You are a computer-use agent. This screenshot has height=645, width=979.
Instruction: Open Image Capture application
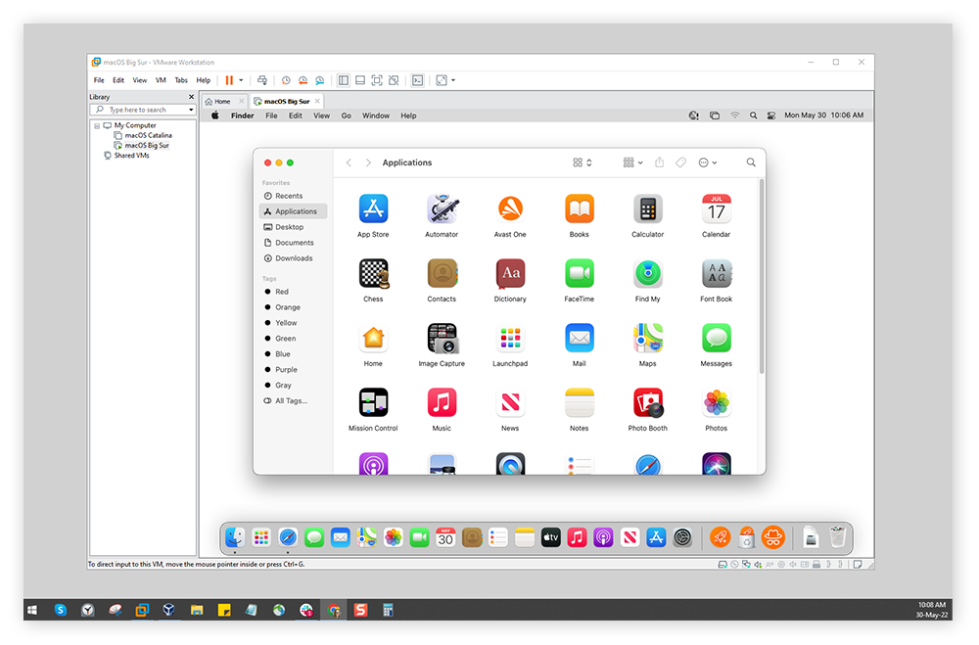coord(442,339)
